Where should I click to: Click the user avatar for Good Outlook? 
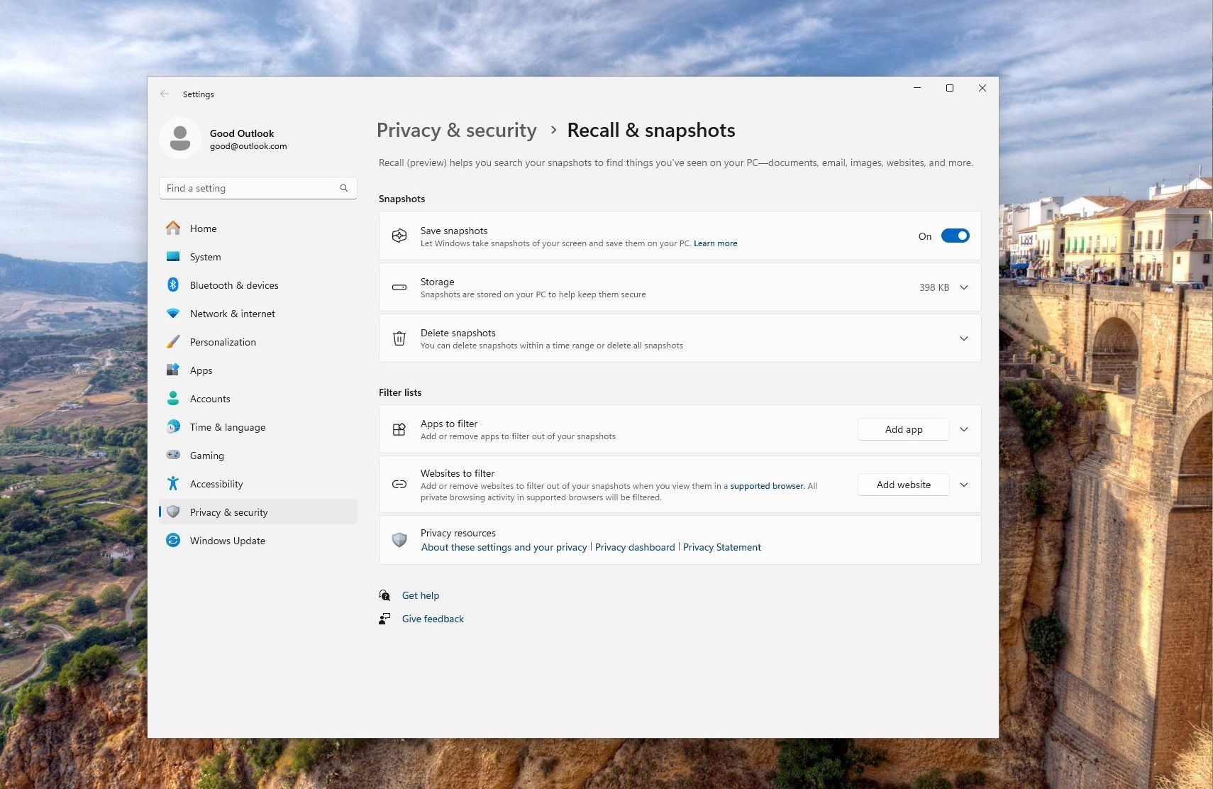pyautogui.click(x=180, y=138)
